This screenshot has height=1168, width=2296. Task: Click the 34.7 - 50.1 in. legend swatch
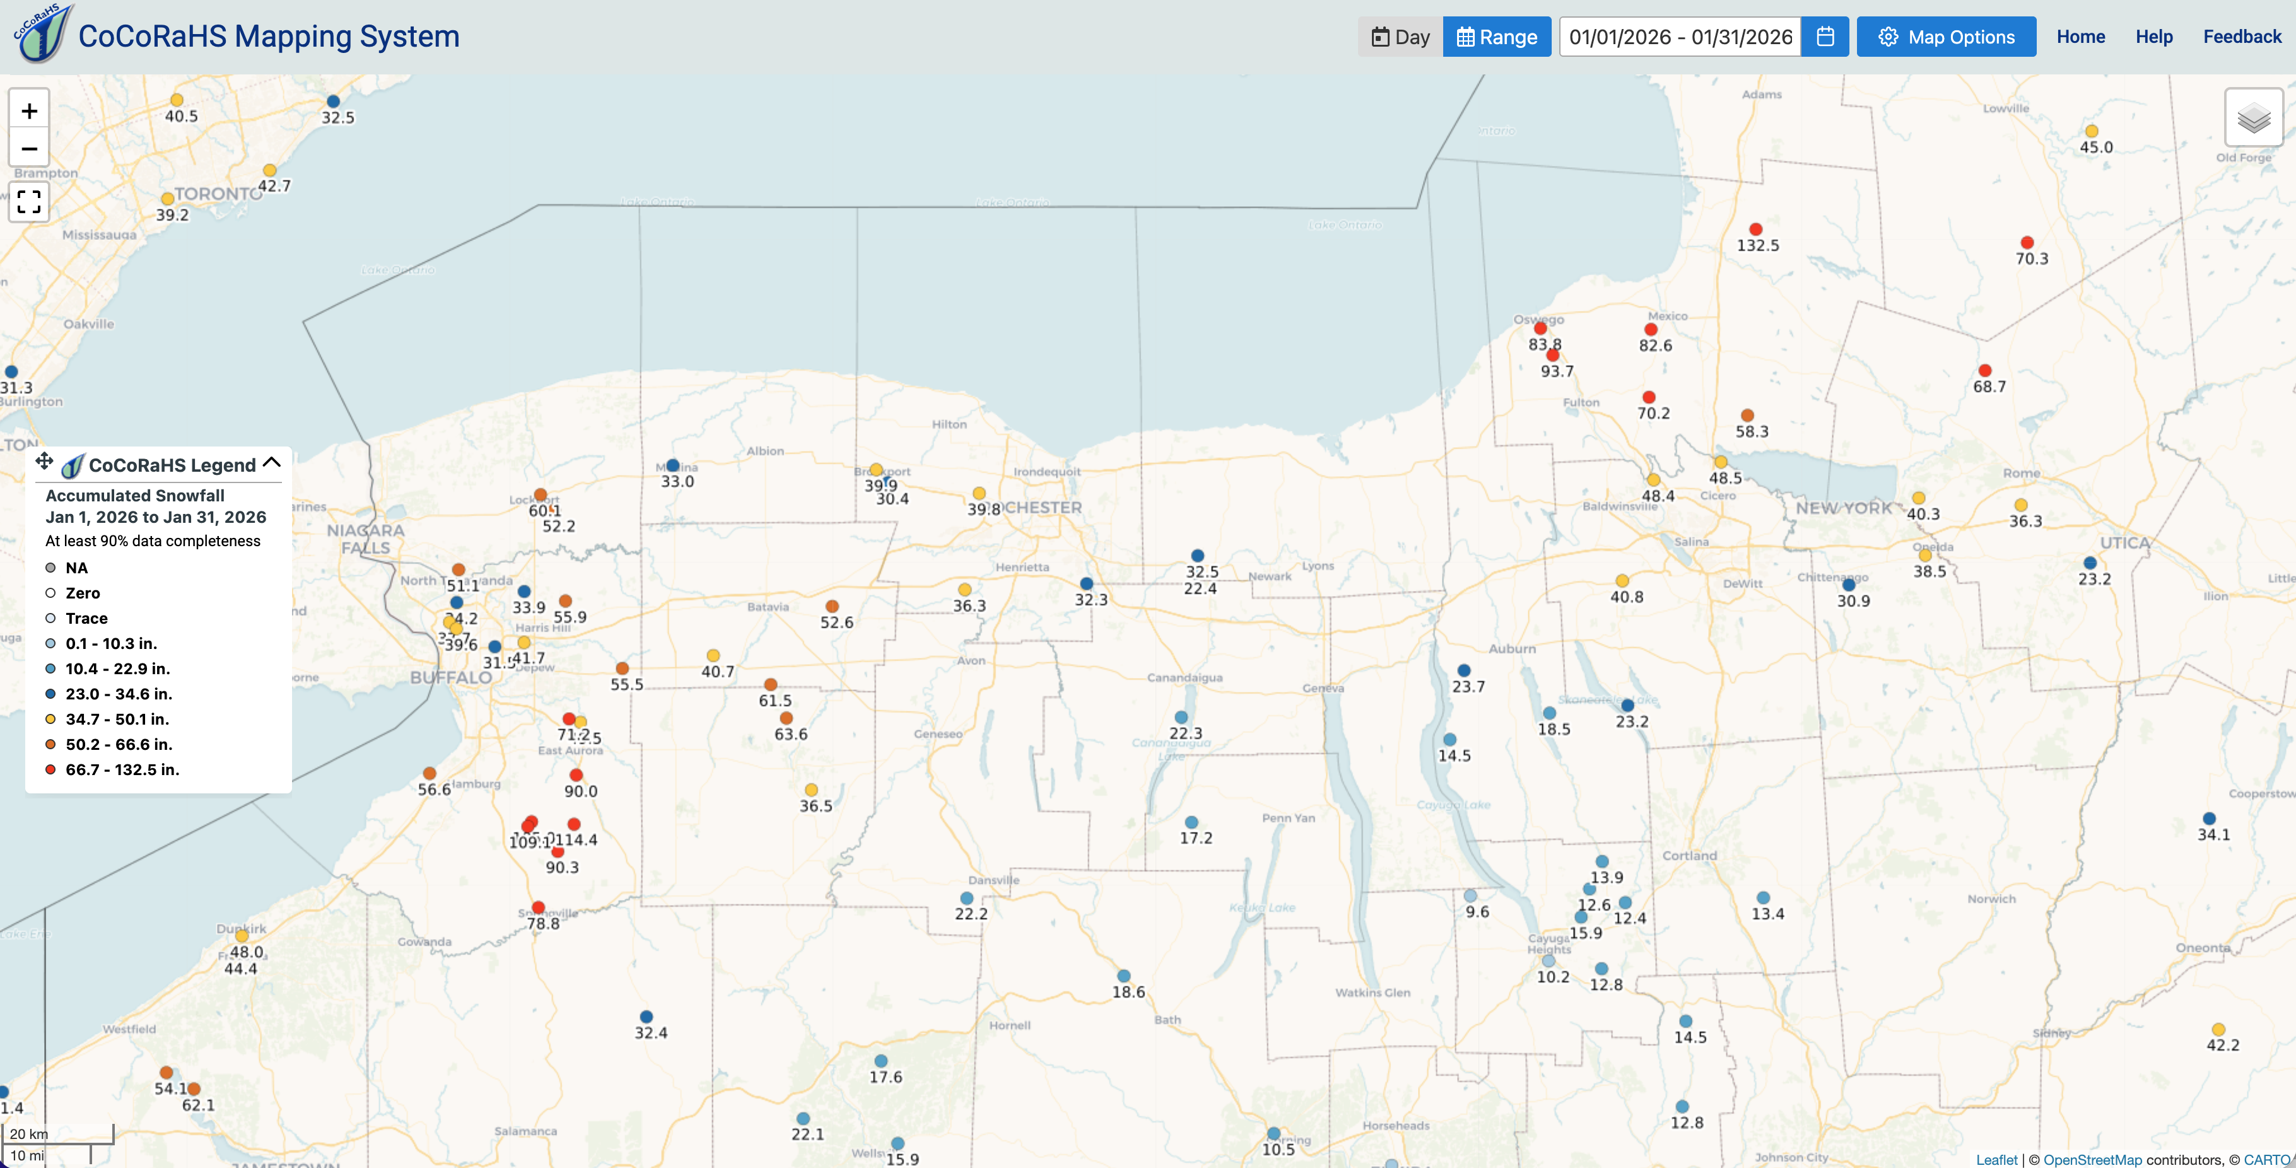pos(51,719)
